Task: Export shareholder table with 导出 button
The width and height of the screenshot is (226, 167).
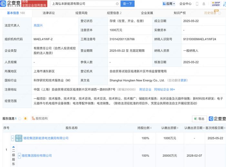Action: coord(200,119)
